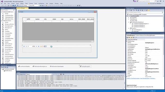The width and height of the screenshot is (165, 92).
Task: Click the Alphabetical sort icon in Properties
Action: [129, 38]
